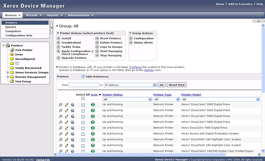Click the vertical scrollbar thumb
The height and width of the screenshot is (161, 265).
[x=263, y=60]
